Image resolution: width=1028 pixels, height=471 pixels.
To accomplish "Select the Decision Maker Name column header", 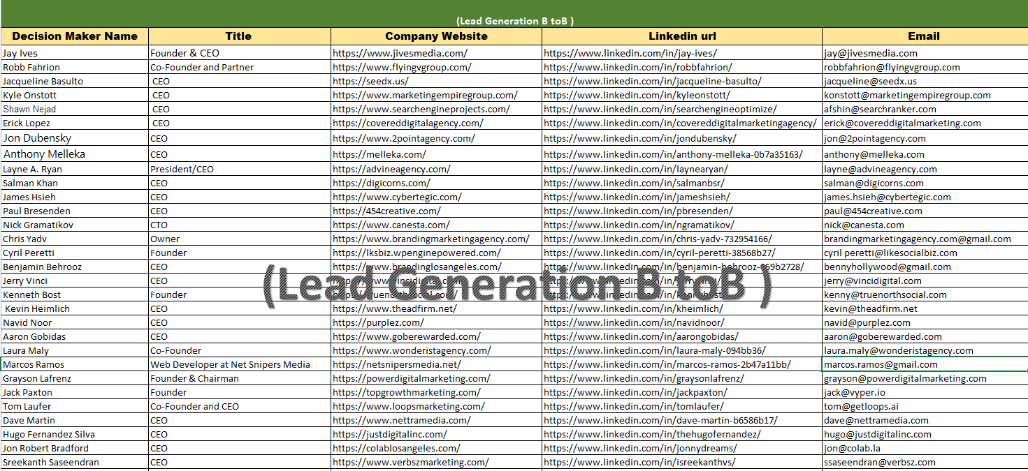I will (x=75, y=36).
